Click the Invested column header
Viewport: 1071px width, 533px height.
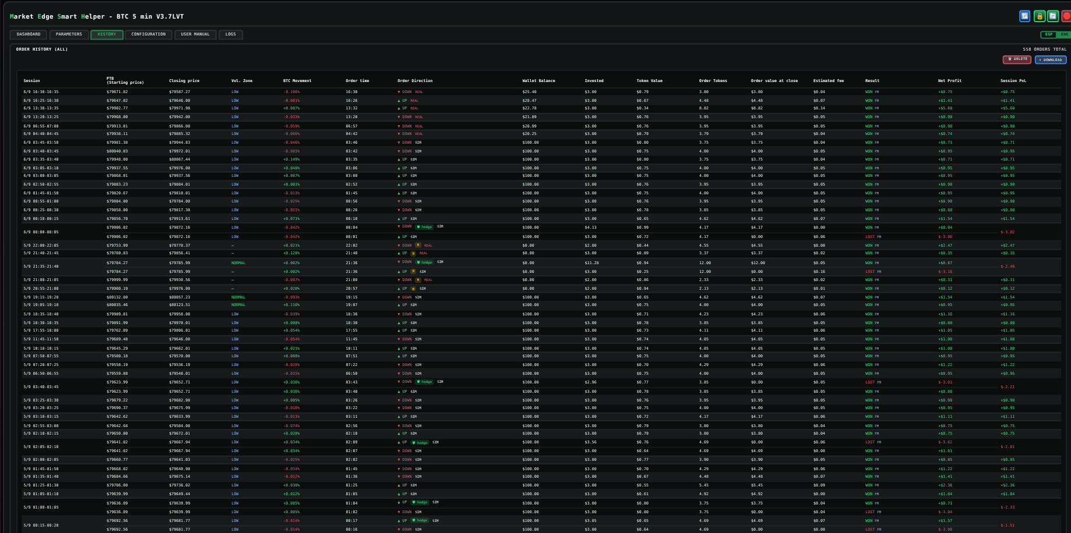pyautogui.click(x=594, y=81)
